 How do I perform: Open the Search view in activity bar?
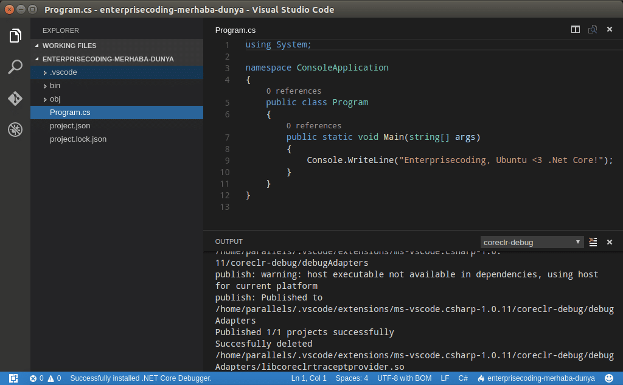(15, 67)
